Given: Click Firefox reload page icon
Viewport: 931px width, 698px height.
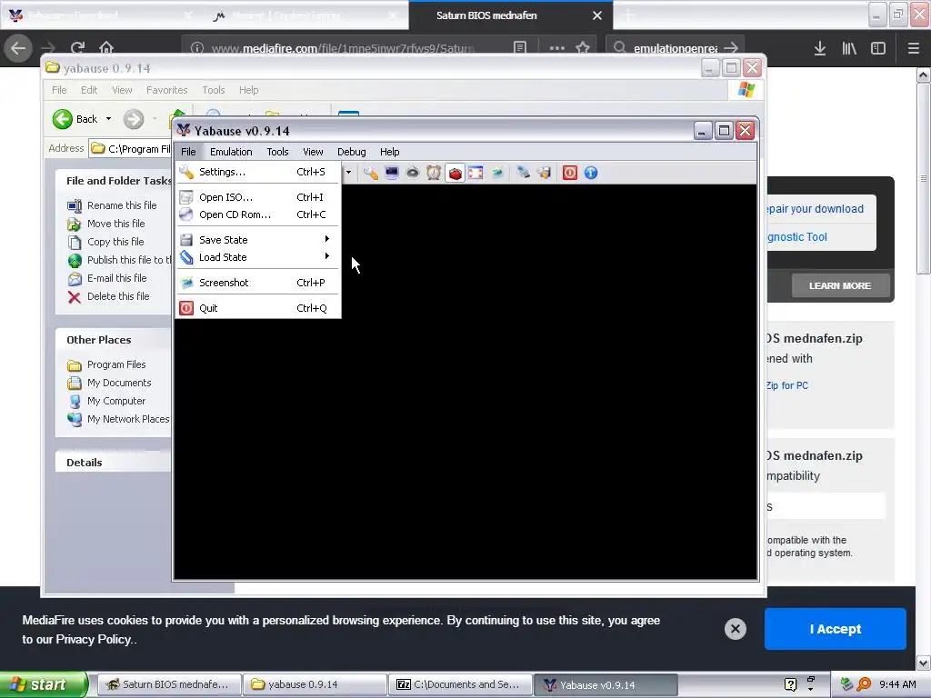Looking at the screenshot, I should tap(77, 48).
